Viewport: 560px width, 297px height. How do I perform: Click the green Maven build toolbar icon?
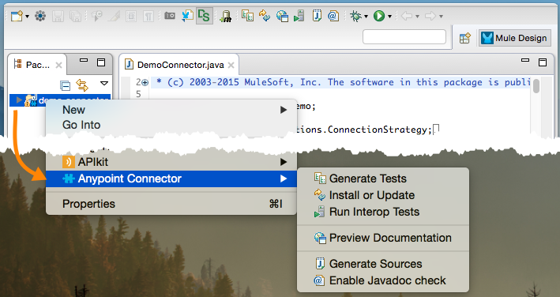click(x=225, y=16)
